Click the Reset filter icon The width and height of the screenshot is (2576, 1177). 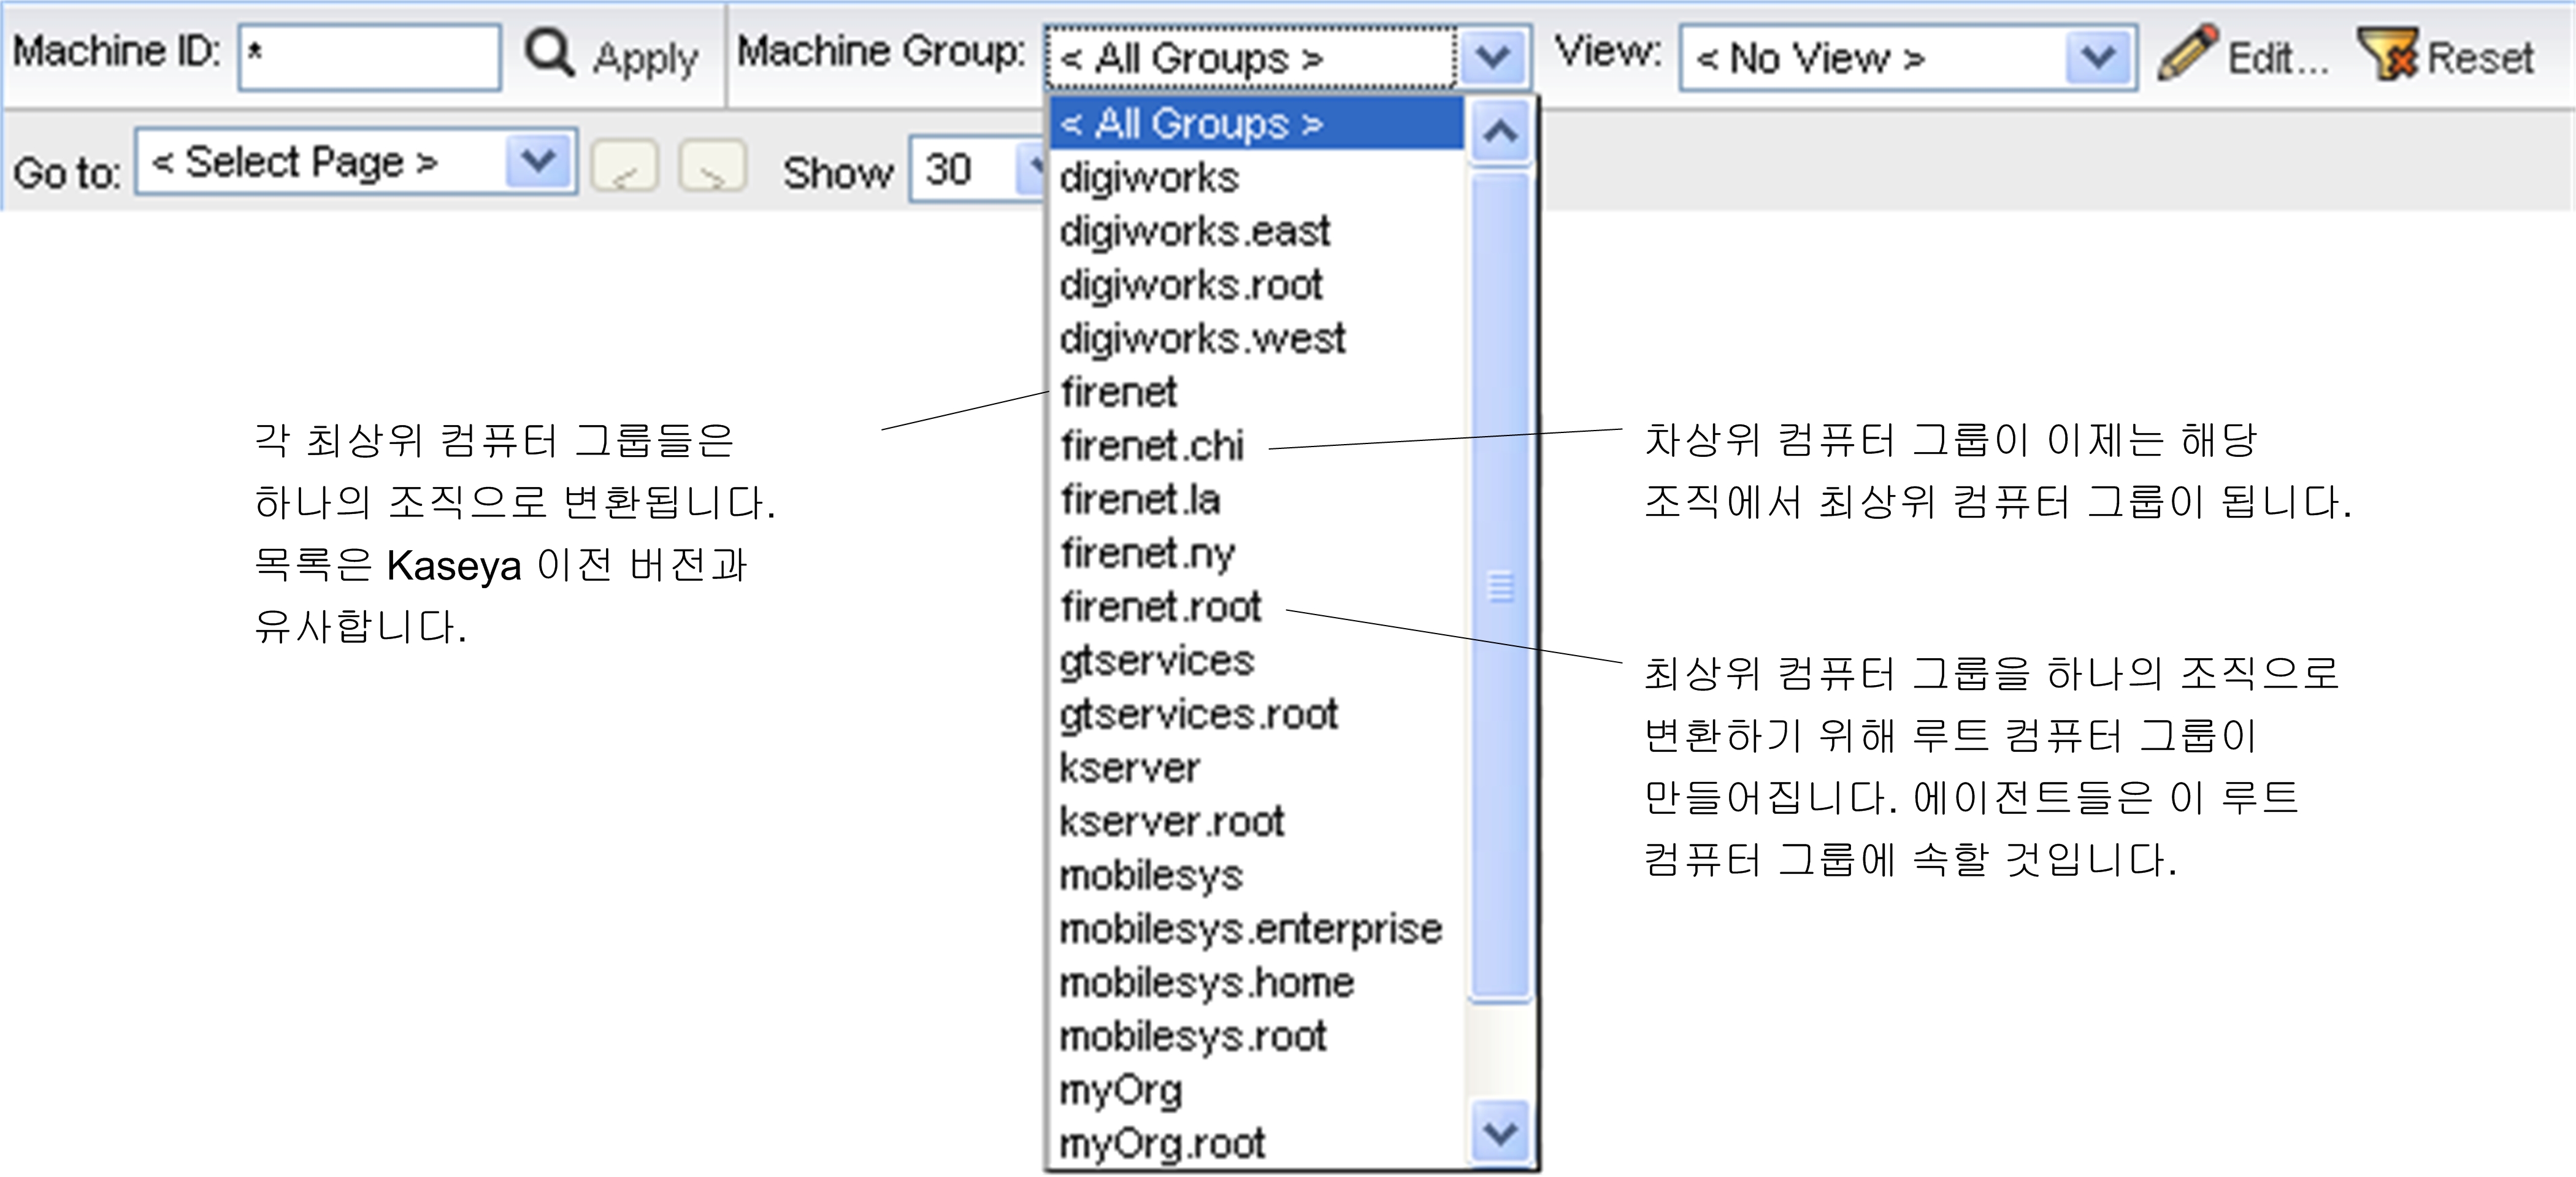2389,54
